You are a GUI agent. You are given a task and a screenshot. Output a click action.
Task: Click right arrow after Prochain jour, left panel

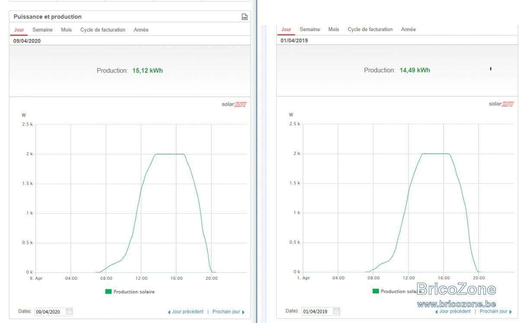coord(243,312)
